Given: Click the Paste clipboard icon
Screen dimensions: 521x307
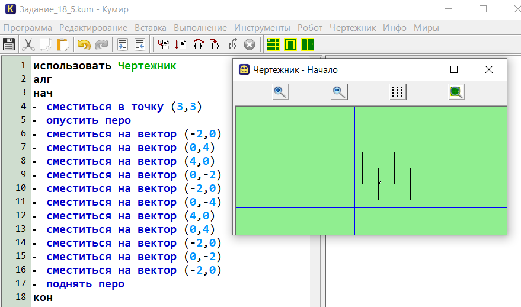Looking at the screenshot, I should click(62, 44).
